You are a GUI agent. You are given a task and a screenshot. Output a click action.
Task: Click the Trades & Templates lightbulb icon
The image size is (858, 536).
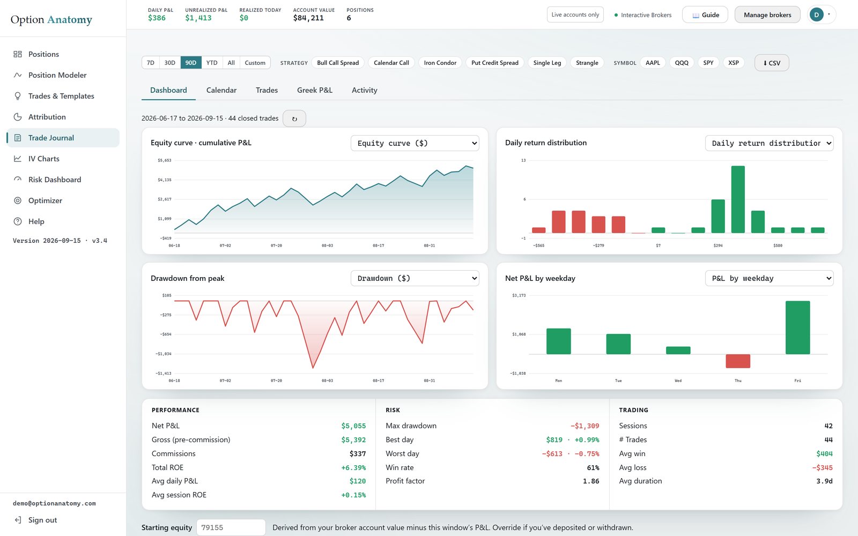coord(18,96)
